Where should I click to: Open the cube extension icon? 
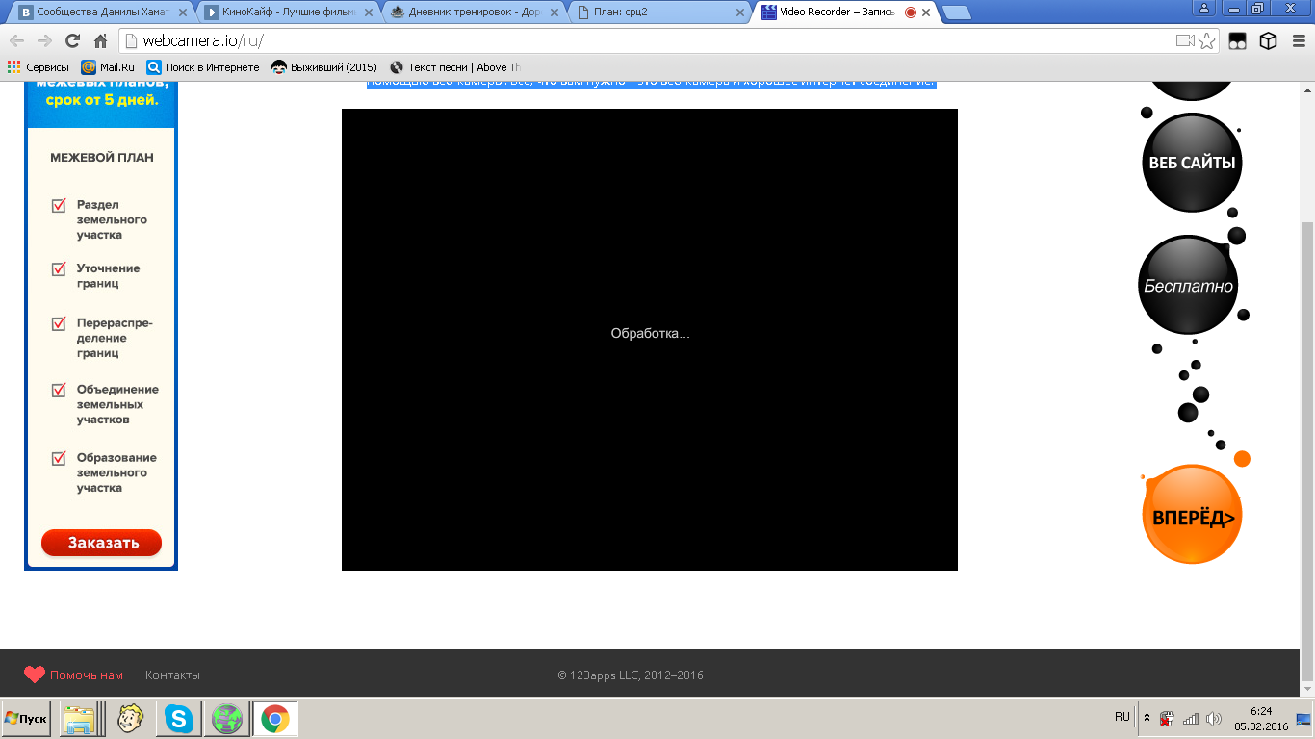pos(1268,41)
